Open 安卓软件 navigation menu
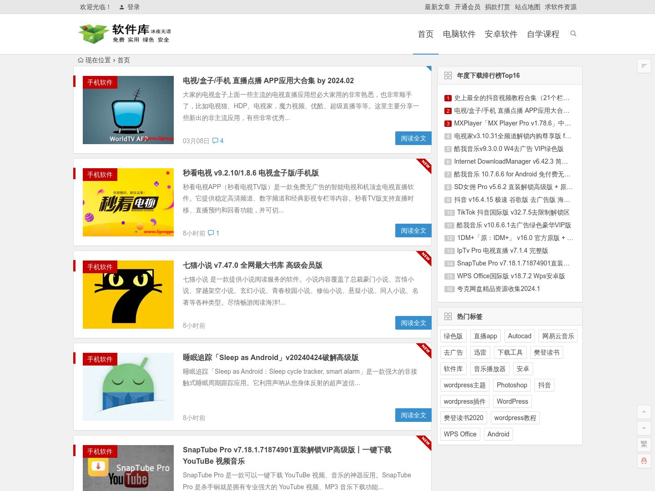This screenshot has width=655, height=491. (501, 34)
